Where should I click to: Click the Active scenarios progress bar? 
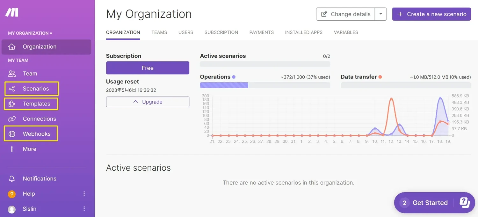[265, 64]
